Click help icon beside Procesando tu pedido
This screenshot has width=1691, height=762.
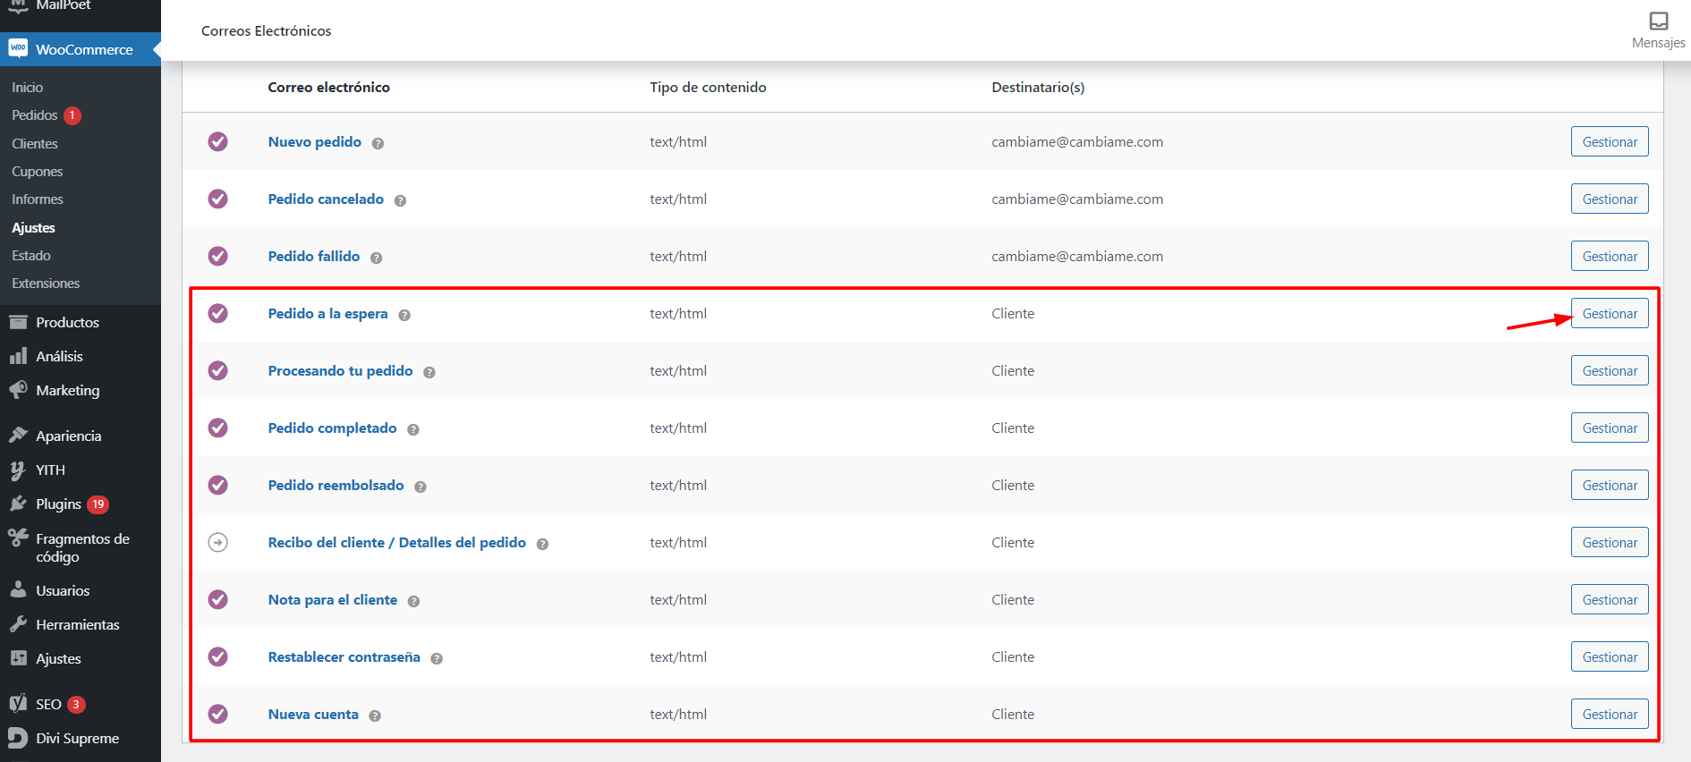(x=429, y=372)
